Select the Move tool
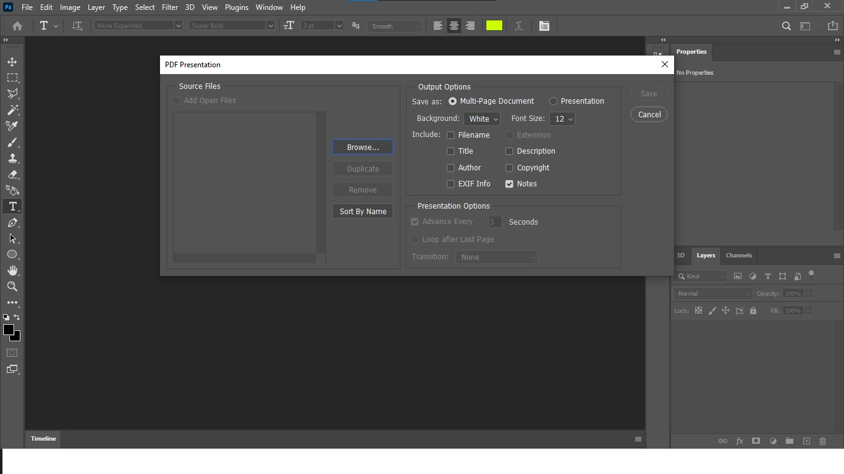This screenshot has height=474, width=844. point(12,62)
